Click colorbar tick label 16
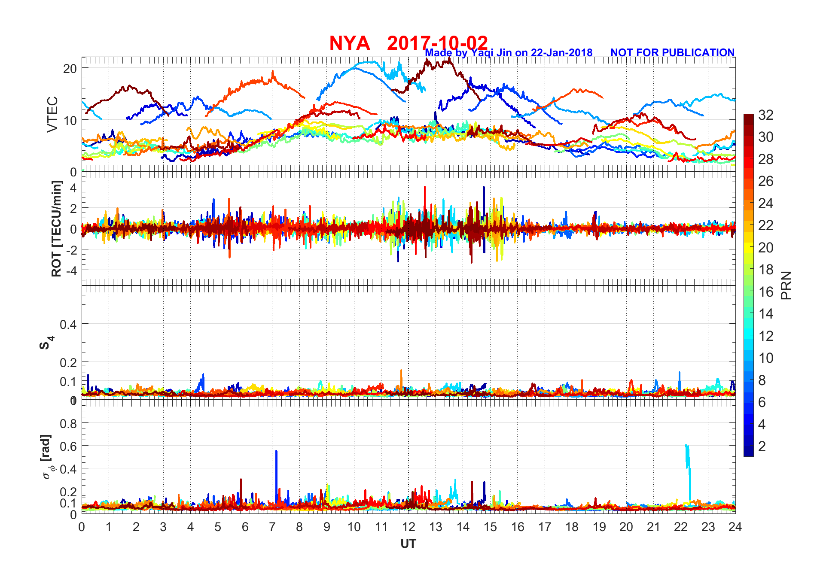Image resolution: width=817 pixels, height=571 pixels. [x=766, y=292]
